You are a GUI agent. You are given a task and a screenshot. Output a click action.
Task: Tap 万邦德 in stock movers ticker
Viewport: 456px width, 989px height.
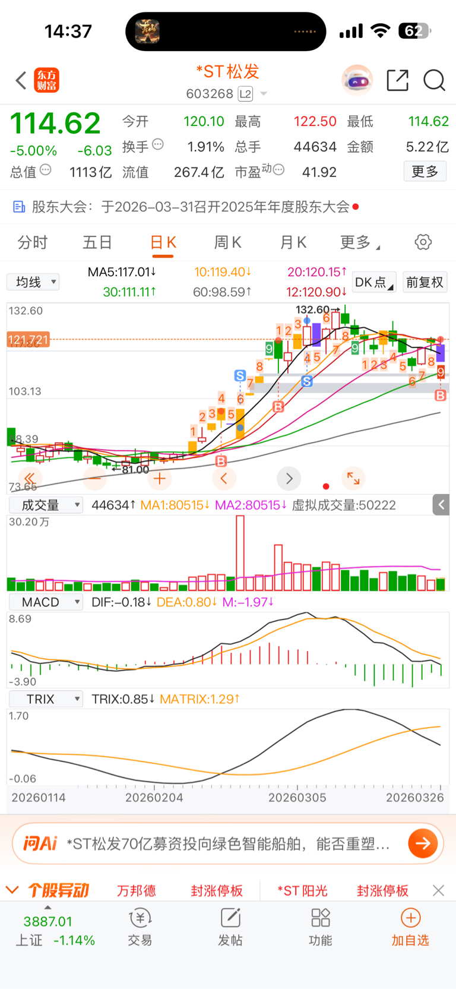pyautogui.click(x=136, y=890)
